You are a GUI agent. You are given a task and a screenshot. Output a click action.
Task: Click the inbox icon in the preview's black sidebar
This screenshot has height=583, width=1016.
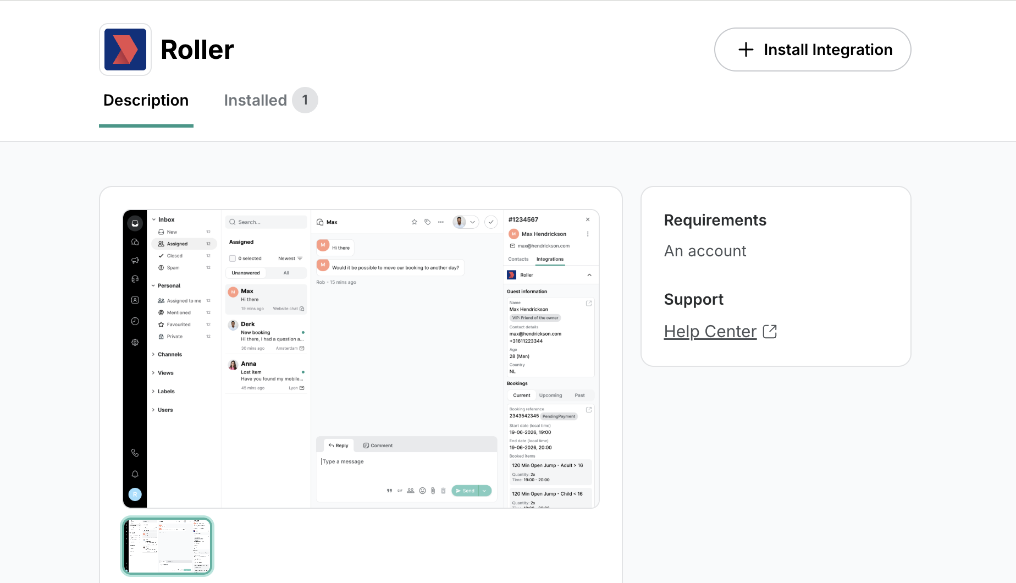click(135, 223)
